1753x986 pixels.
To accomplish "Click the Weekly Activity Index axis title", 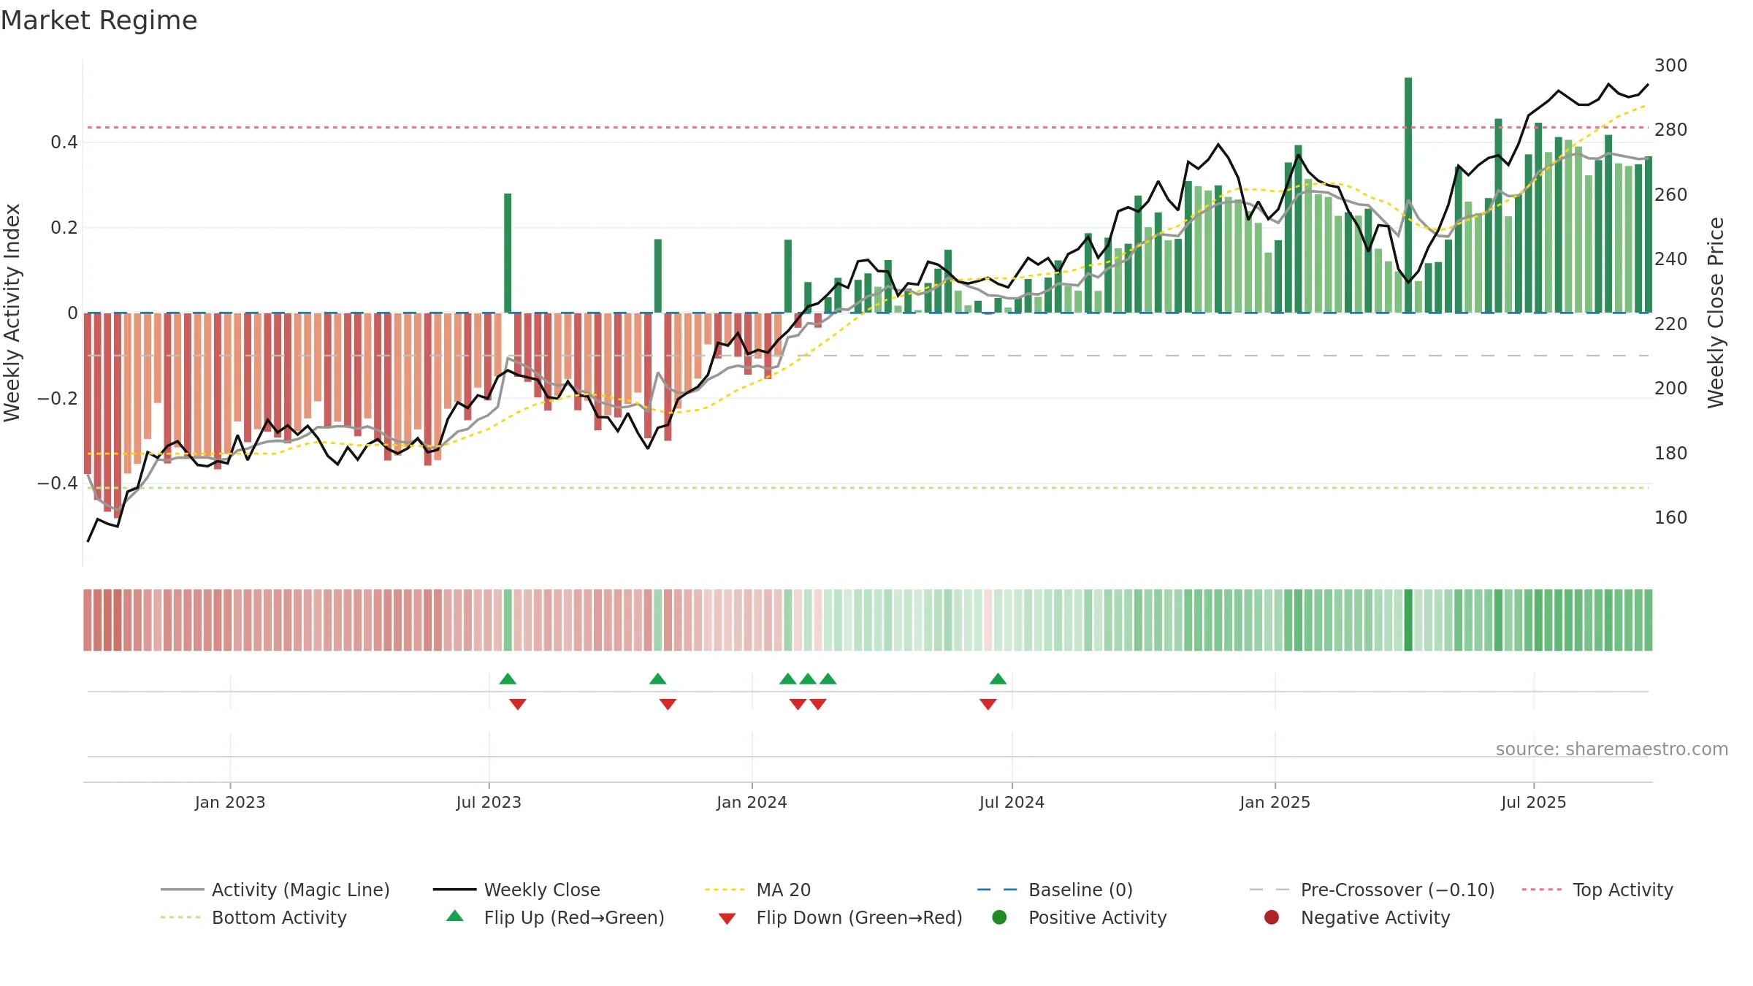I will point(12,313).
